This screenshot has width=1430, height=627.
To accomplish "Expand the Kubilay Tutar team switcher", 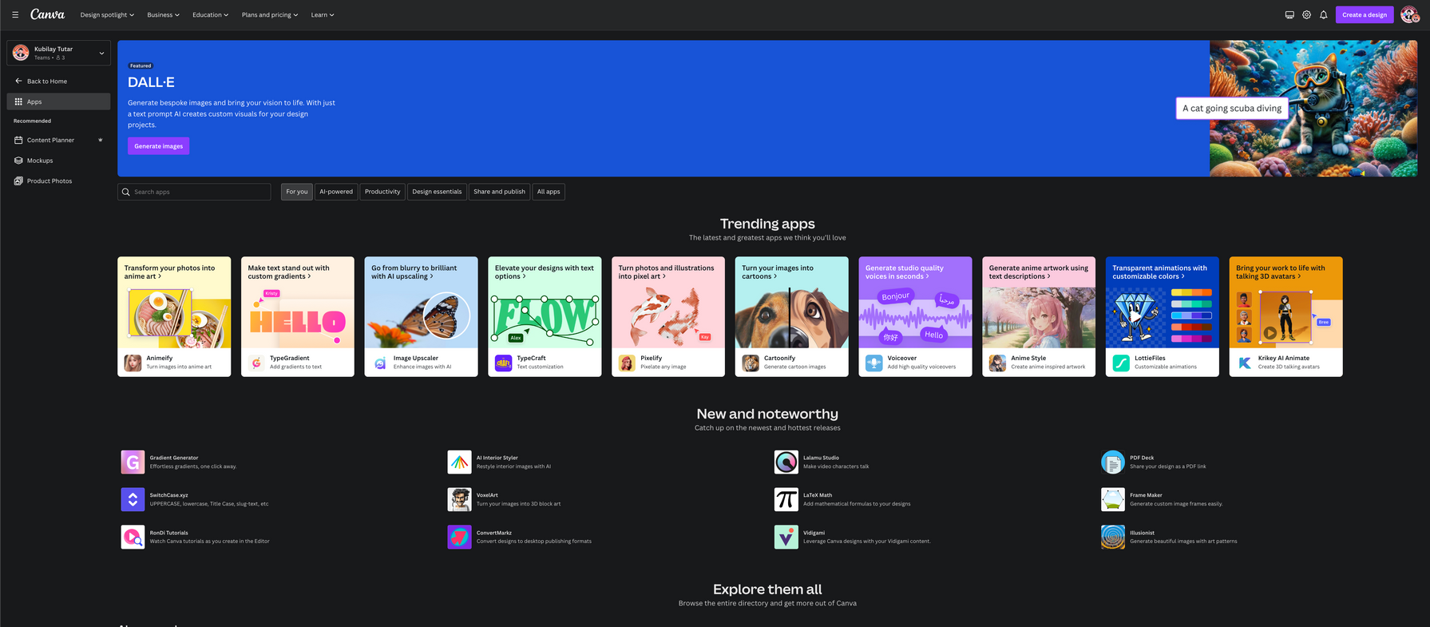I will (x=58, y=53).
